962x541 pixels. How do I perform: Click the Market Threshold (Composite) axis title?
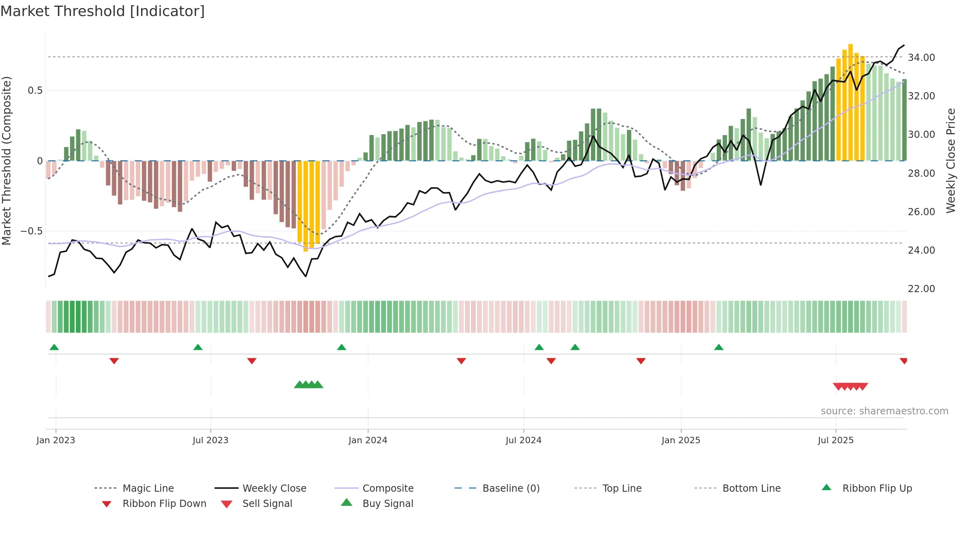click(6, 161)
